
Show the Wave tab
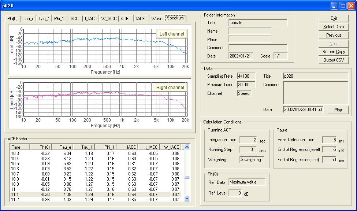pyautogui.click(x=157, y=19)
